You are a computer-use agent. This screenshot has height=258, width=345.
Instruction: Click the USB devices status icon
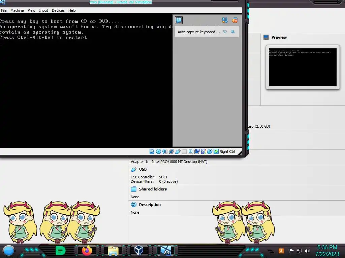[x=178, y=152]
